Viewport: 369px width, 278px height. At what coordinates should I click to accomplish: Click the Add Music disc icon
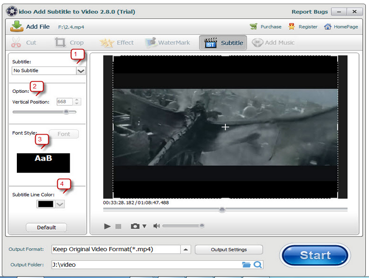click(258, 43)
